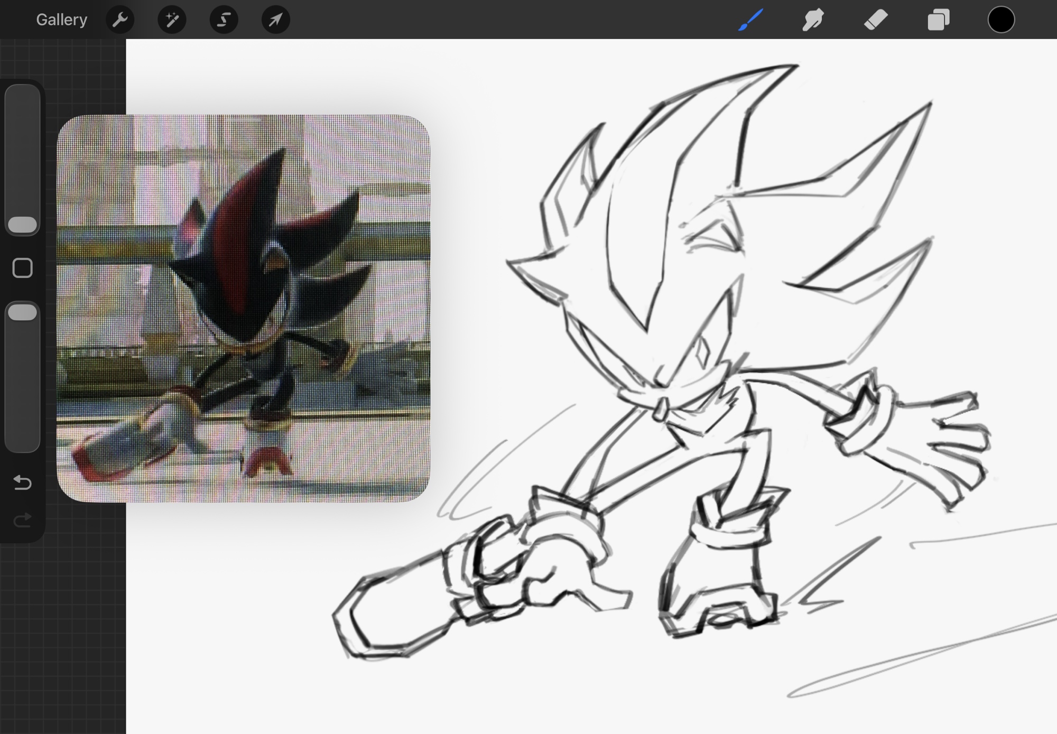
Task: Open the Actions wrench menu
Action: (x=120, y=20)
